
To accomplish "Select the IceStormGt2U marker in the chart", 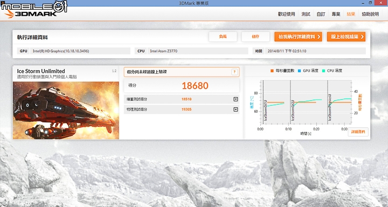I will click(x=293, y=111).
